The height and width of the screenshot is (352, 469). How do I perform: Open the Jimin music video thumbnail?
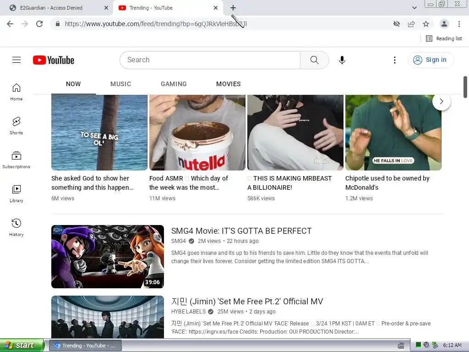click(x=107, y=317)
